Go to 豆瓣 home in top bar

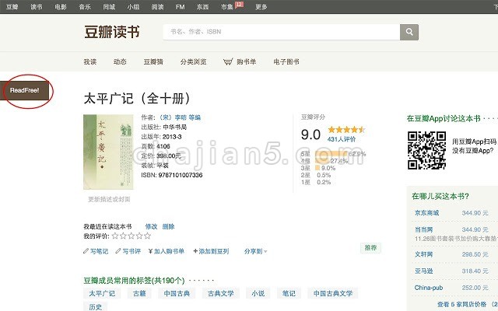(12, 7)
